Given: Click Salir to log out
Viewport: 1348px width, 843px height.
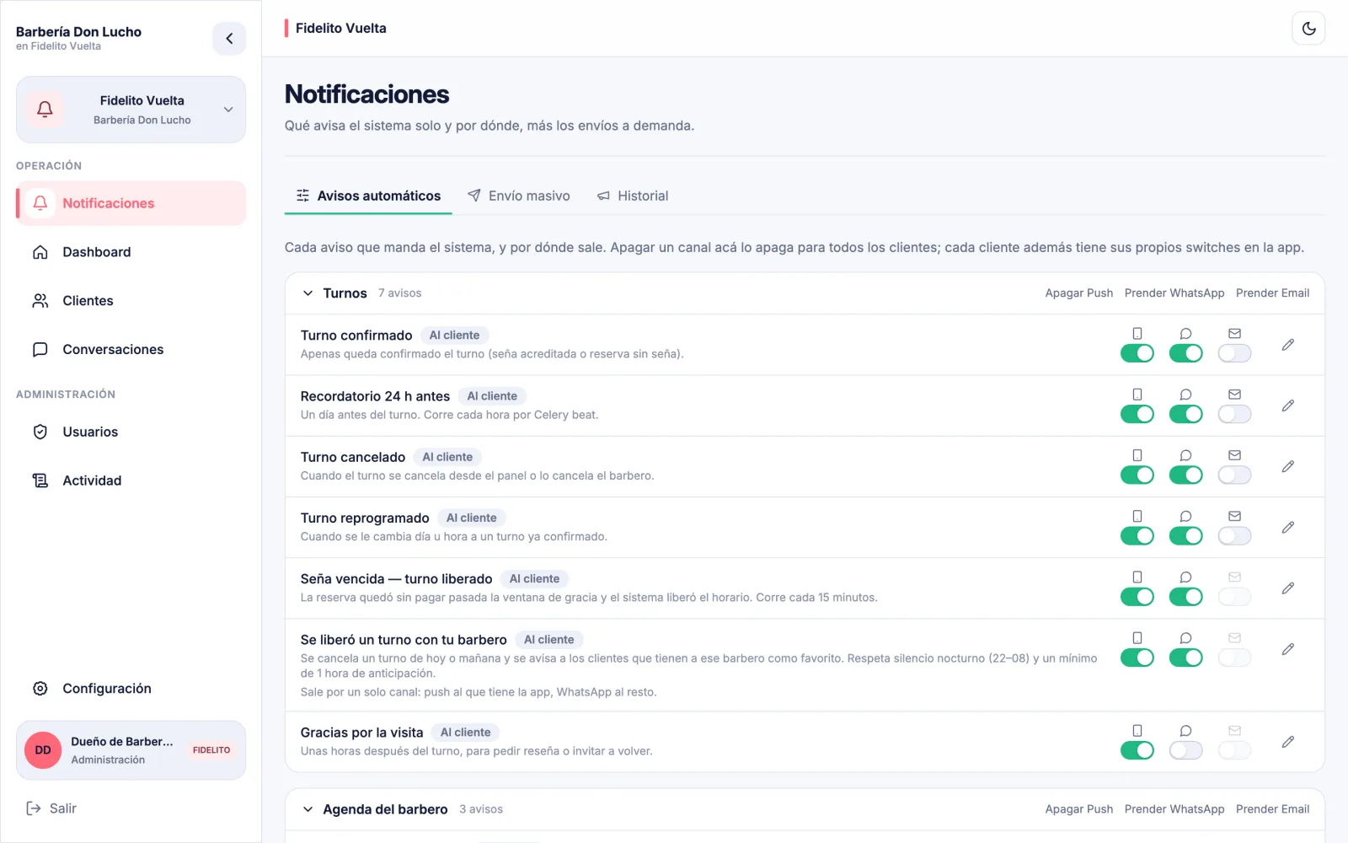Looking at the screenshot, I should pyautogui.click(x=51, y=808).
